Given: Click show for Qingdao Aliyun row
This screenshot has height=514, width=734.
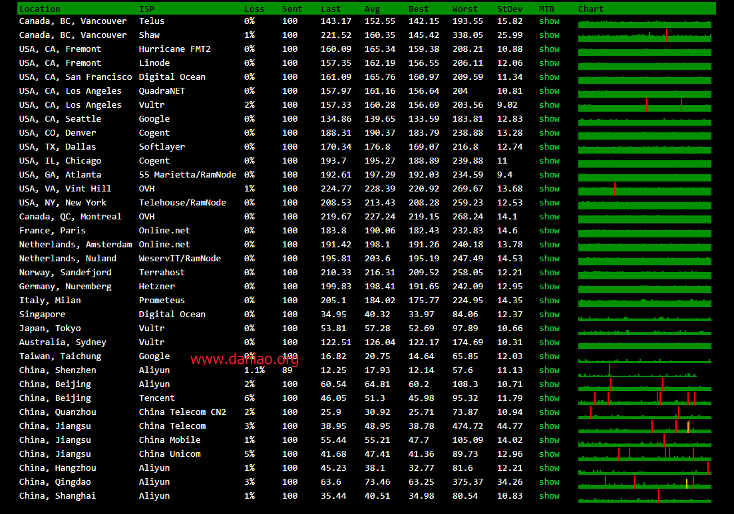Looking at the screenshot, I should click(549, 482).
